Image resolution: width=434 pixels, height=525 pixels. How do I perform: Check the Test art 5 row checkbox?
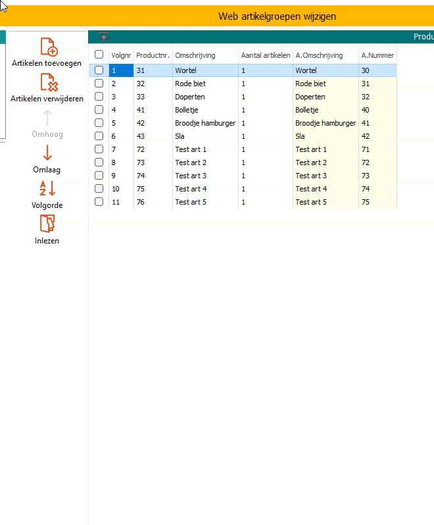coord(99,201)
